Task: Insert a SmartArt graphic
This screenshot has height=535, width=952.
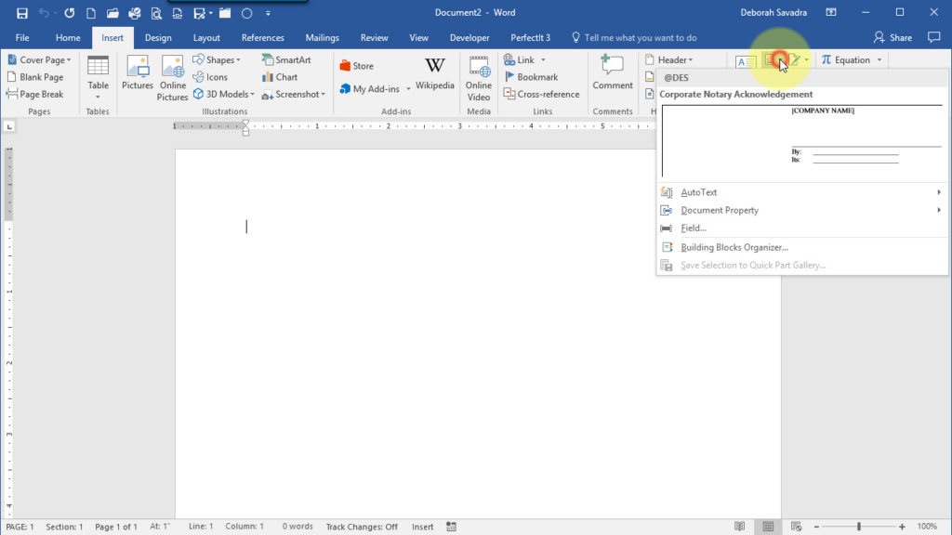Action: 289,59
